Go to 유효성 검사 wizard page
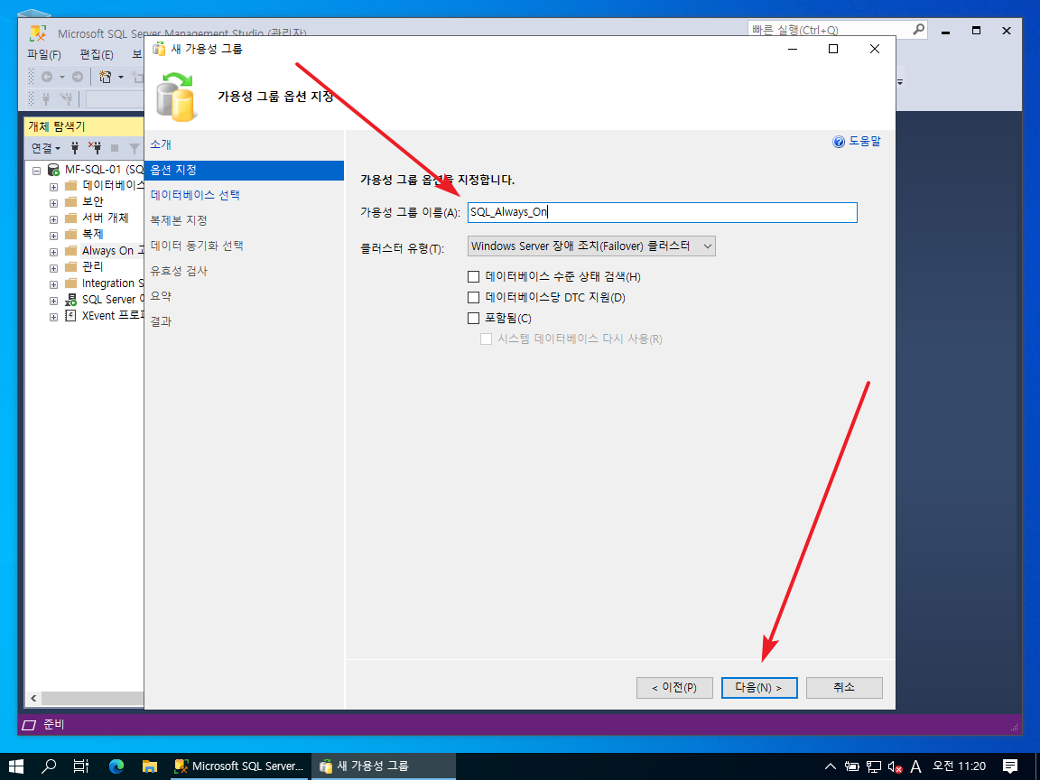The width and height of the screenshot is (1040, 780). click(179, 271)
